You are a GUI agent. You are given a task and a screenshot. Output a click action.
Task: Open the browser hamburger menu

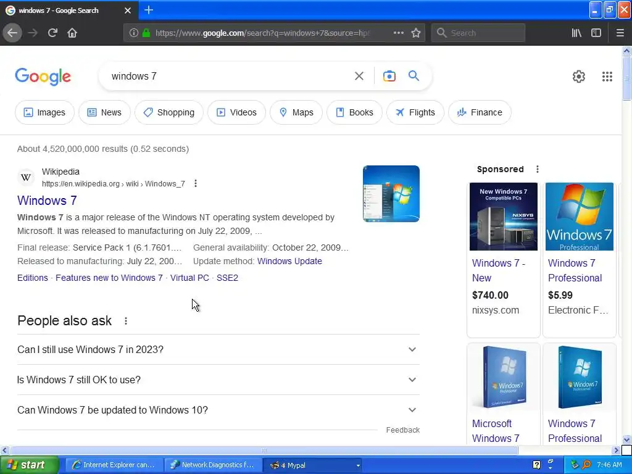pos(620,33)
